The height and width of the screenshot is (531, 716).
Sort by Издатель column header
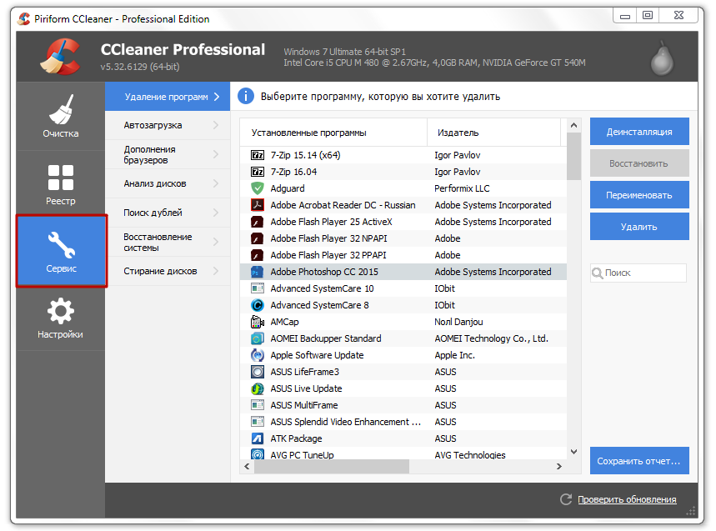click(493, 133)
